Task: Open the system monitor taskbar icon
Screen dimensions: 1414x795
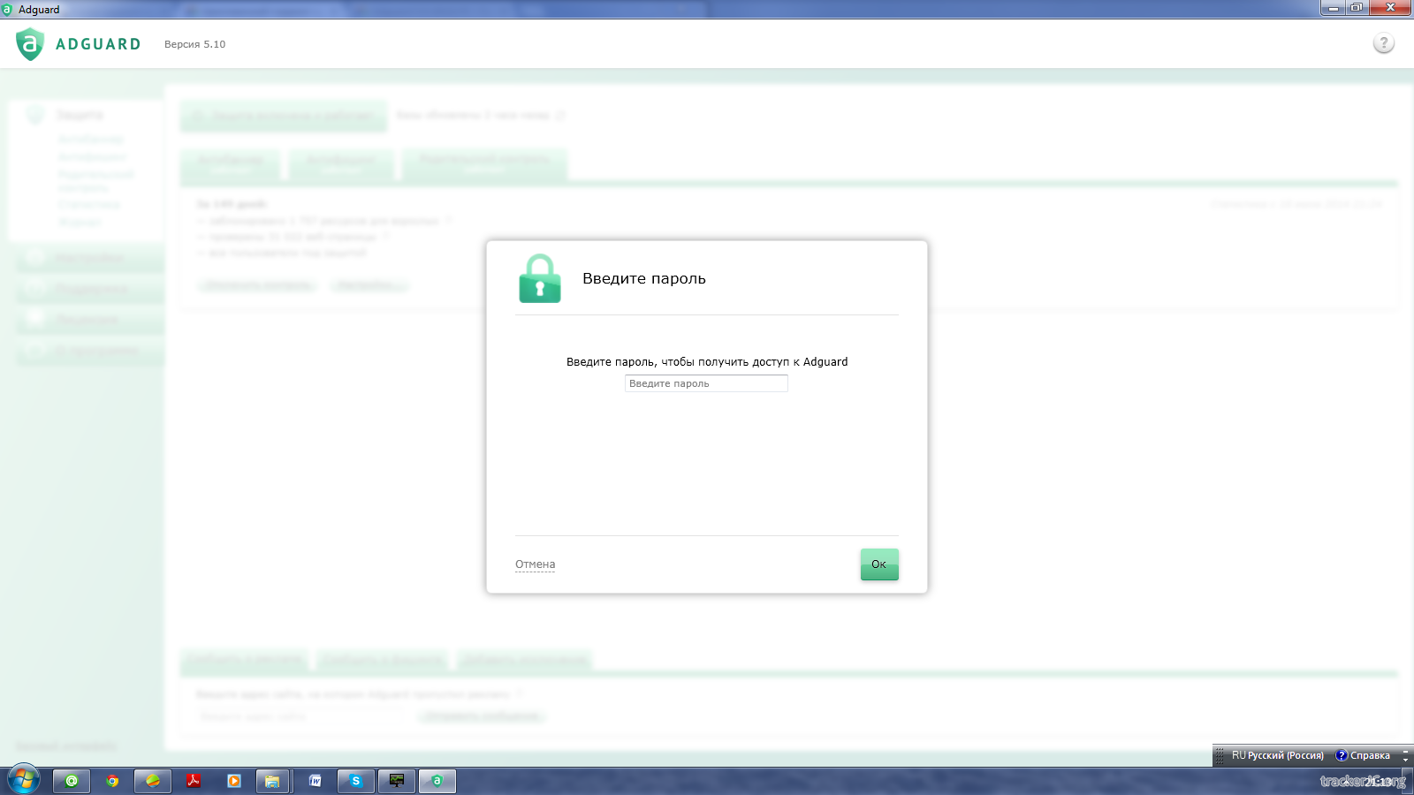Action: pos(397,781)
